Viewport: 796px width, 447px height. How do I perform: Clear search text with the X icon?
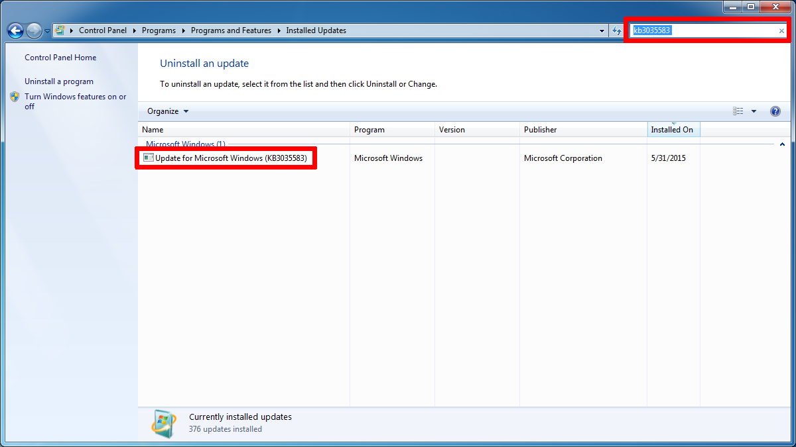[x=781, y=30]
